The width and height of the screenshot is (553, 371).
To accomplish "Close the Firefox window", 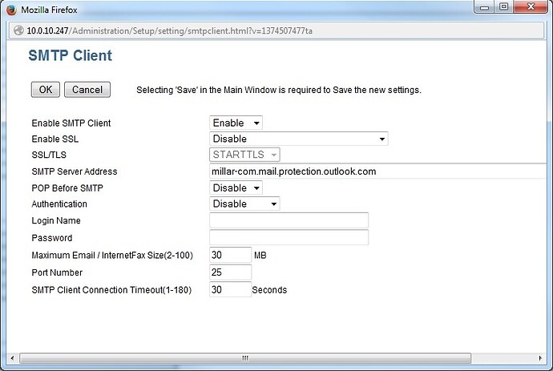I will [531, 7].
